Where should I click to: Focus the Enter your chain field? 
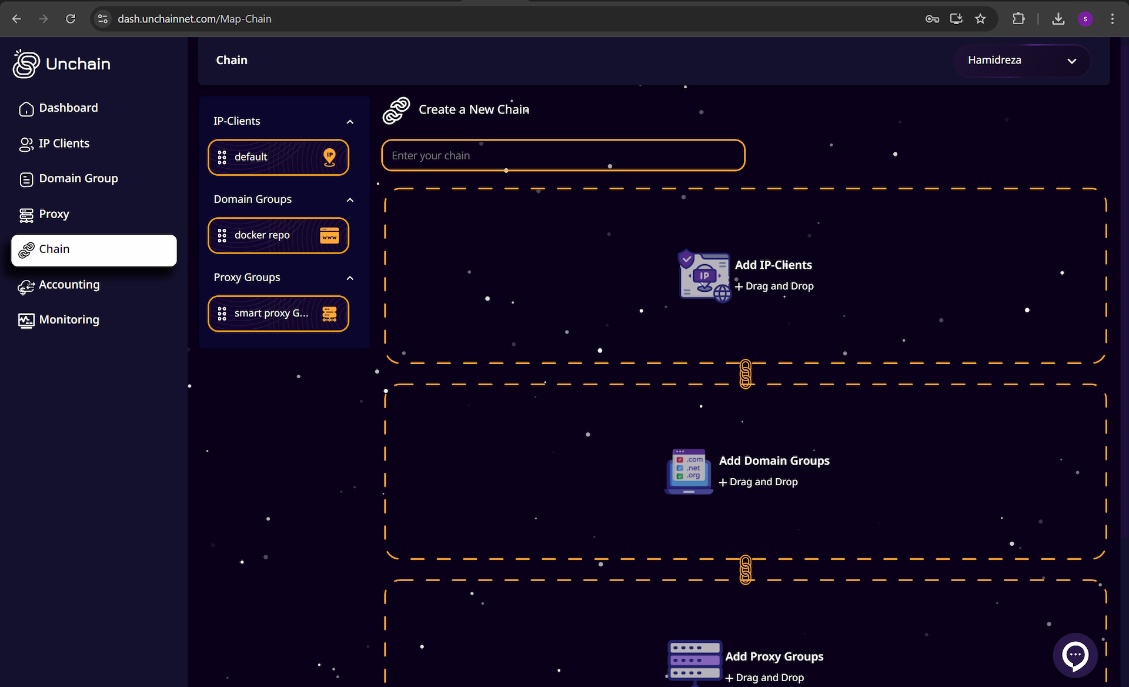tap(563, 156)
